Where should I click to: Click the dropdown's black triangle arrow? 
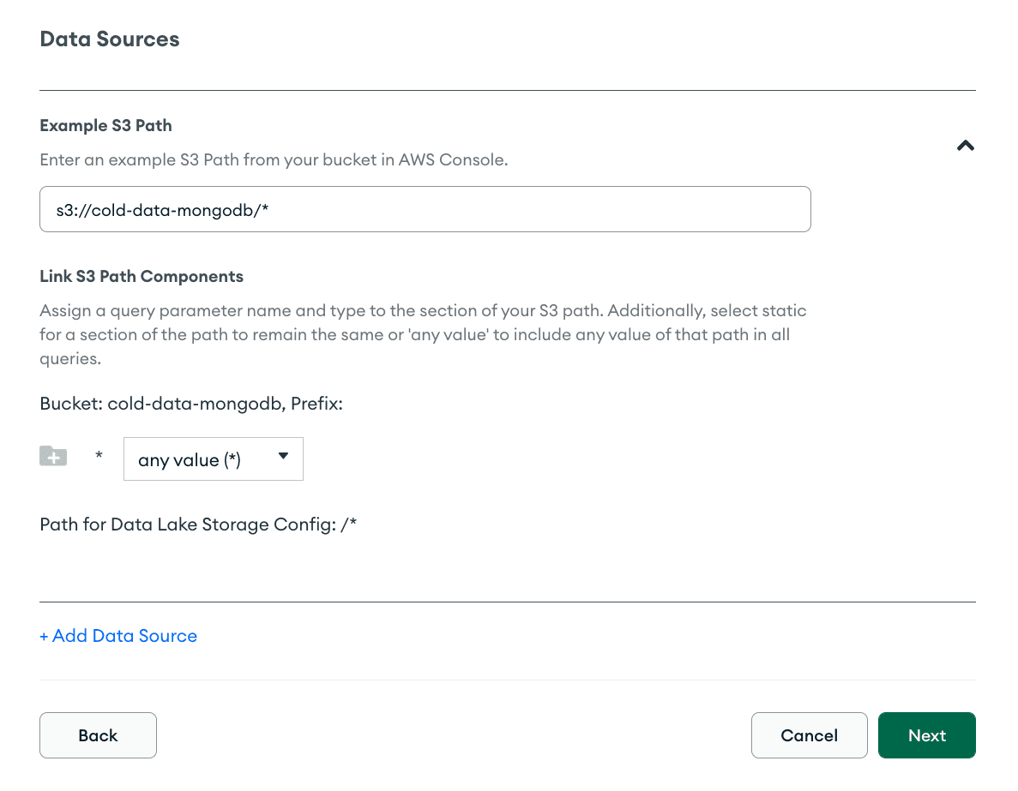pyautogui.click(x=283, y=456)
